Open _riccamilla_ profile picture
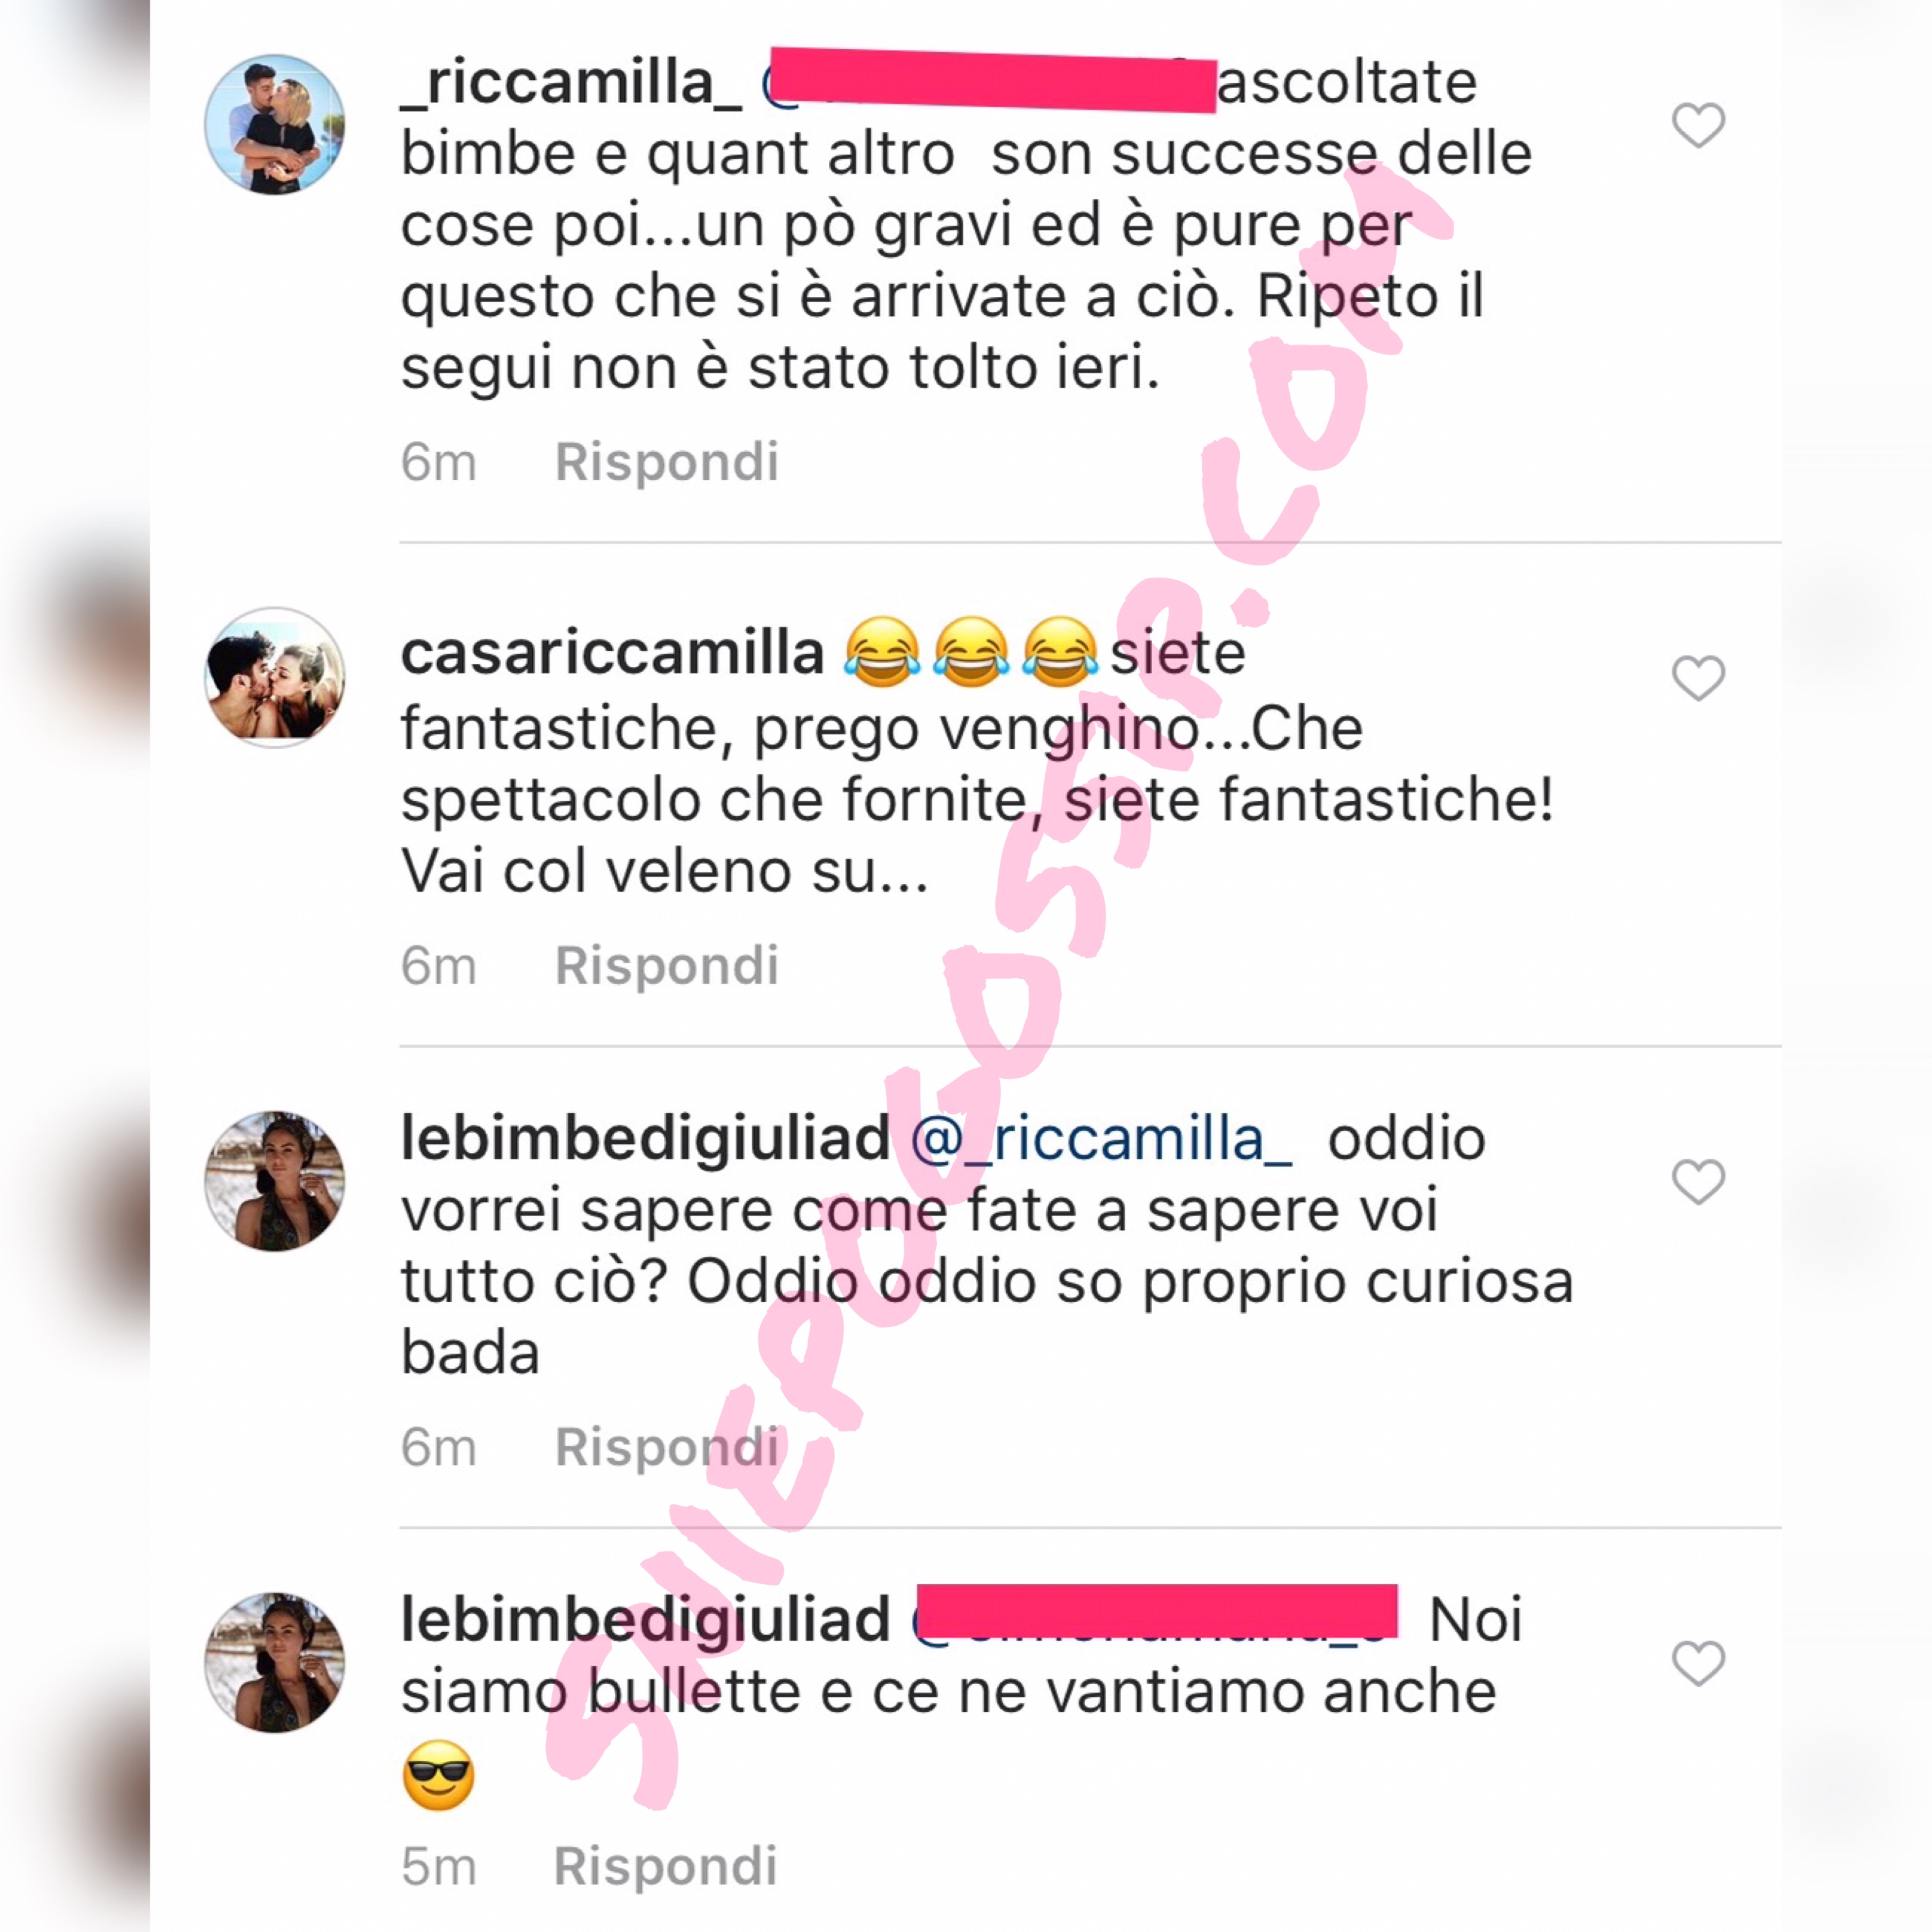Image resolution: width=1932 pixels, height=1932 pixels. [x=275, y=125]
